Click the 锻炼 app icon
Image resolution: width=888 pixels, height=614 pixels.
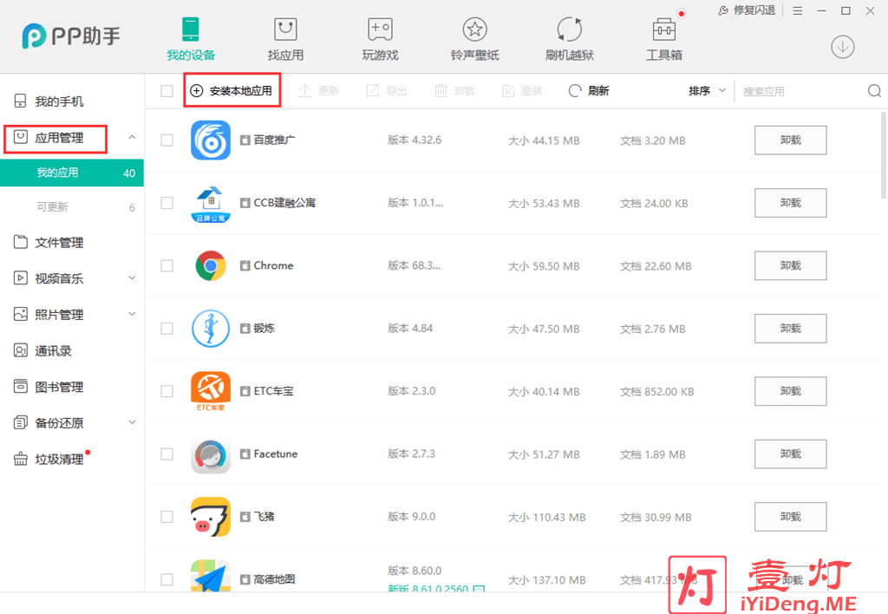(211, 329)
